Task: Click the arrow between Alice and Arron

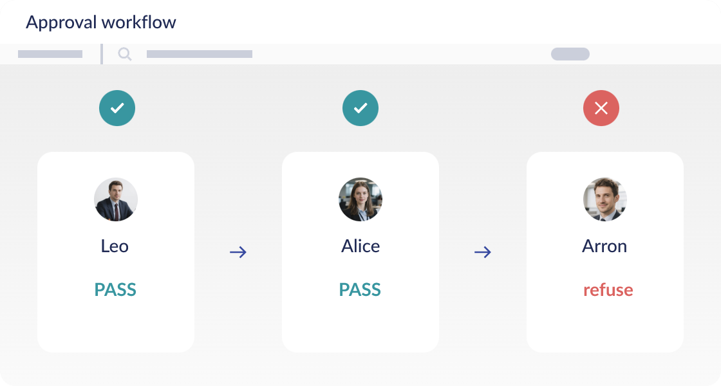Action: pos(483,252)
